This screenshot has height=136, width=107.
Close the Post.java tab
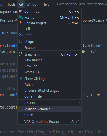tap(16, 20)
